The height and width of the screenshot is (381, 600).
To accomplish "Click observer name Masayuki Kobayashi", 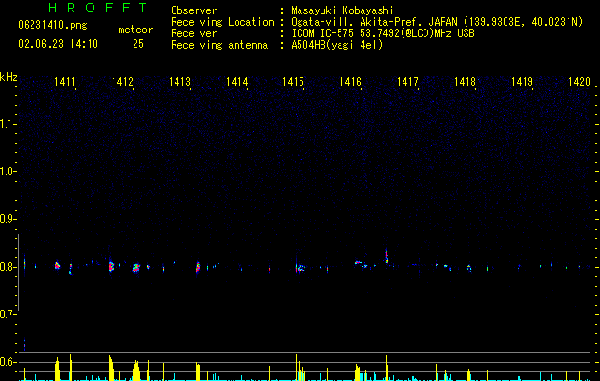I will tap(342, 10).
